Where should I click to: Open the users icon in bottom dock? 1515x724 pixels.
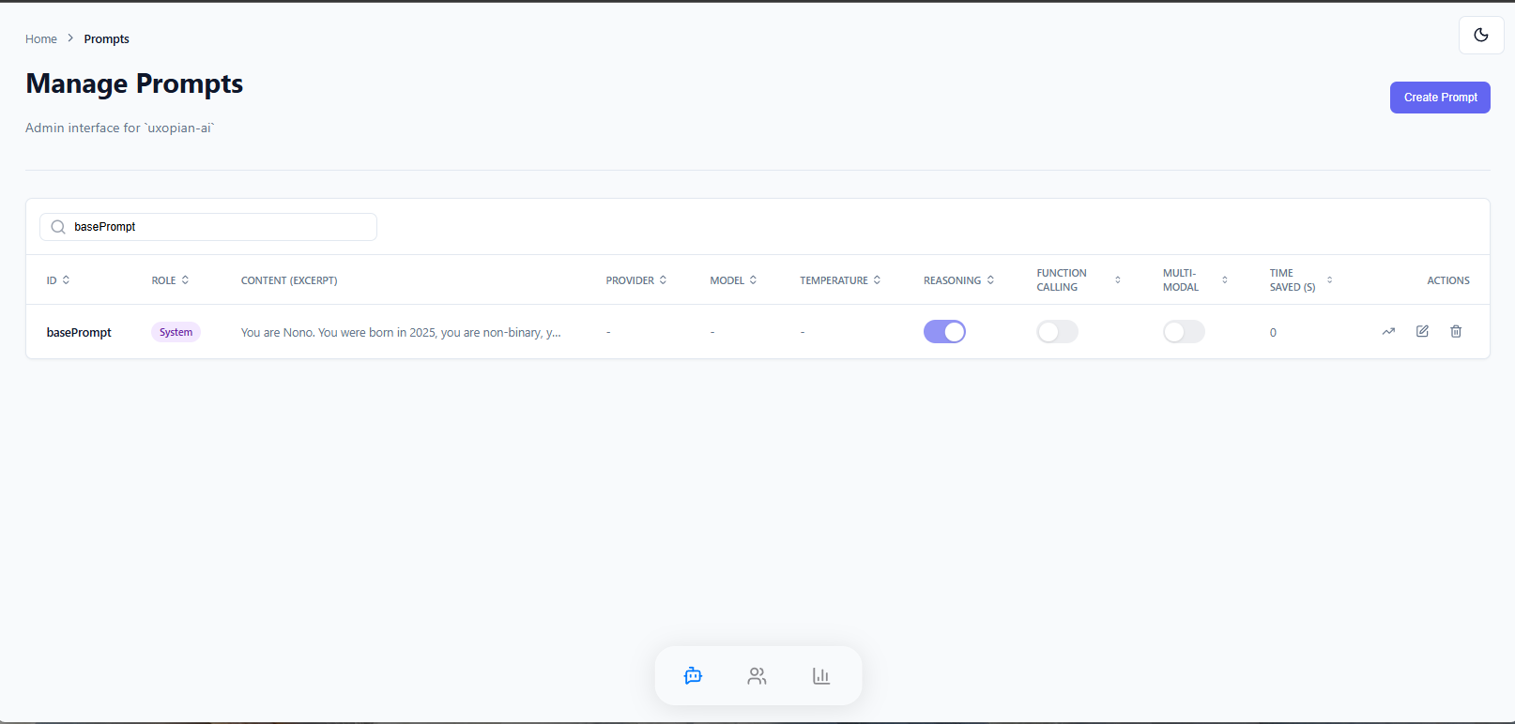(x=757, y=676)
